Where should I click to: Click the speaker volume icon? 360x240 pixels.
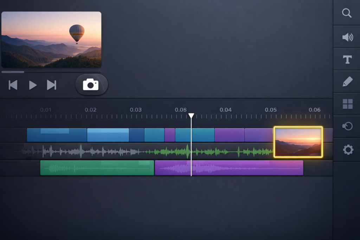(x=347, y=37)
